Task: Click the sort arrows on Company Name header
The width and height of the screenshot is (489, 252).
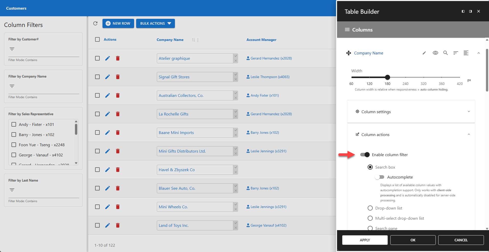Action: (193, 40)
